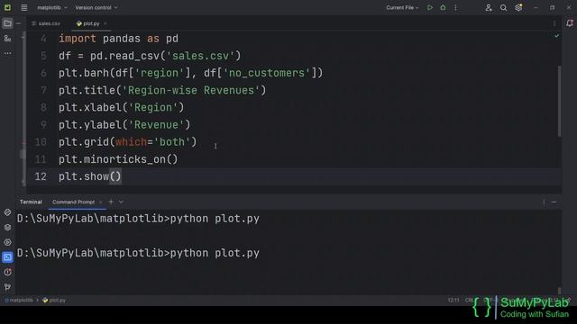Hide the Terminal tool window
This screenshot has height=324, width=577.
pyautogui.click(x=554, y=202)
